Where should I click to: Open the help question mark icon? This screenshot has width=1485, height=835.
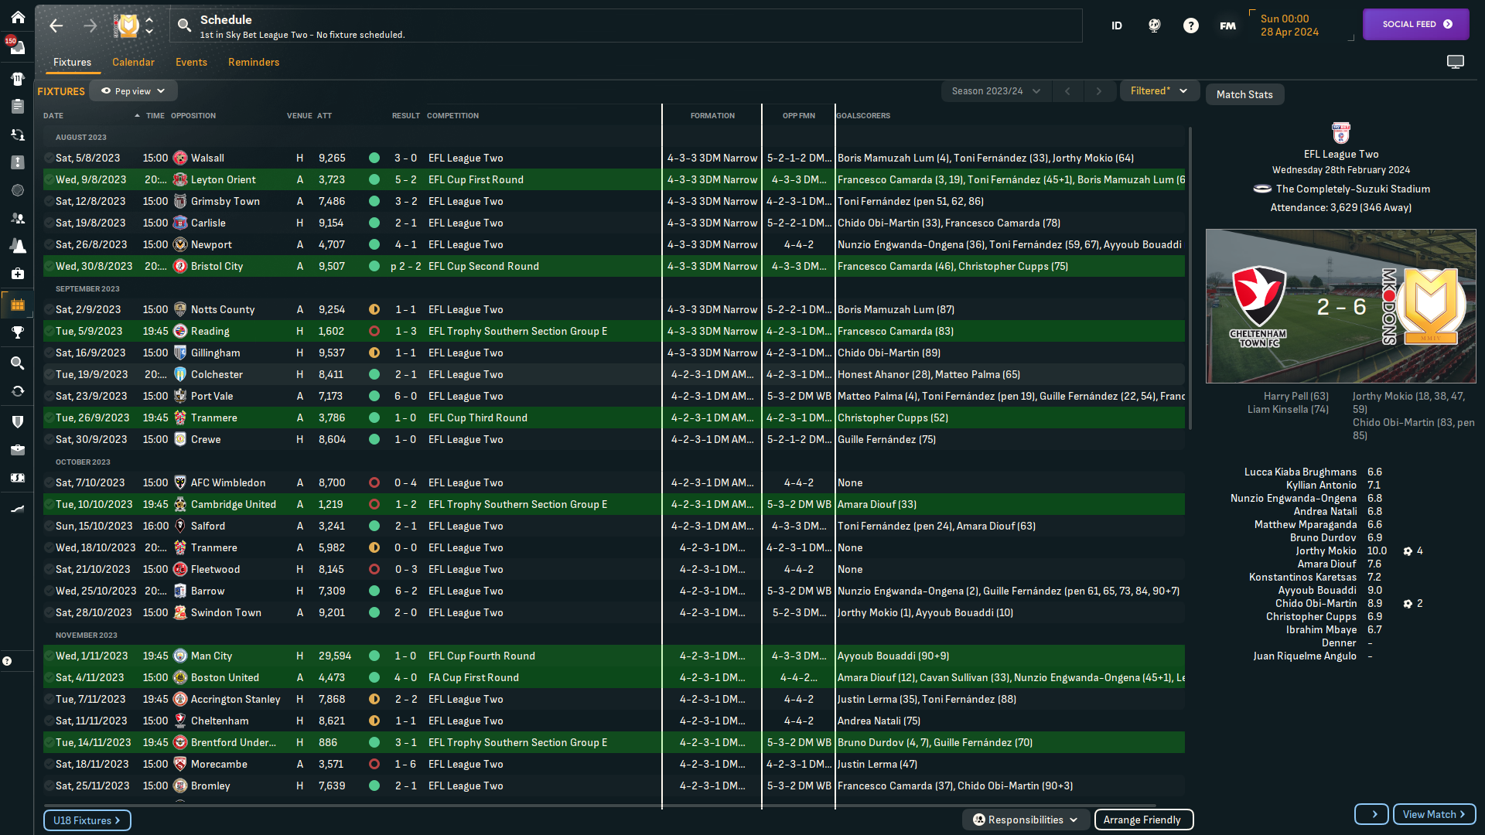point(1191,26)
